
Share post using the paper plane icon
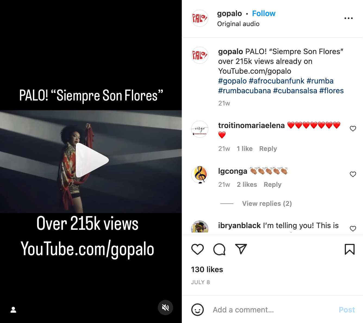pos(241,249)
